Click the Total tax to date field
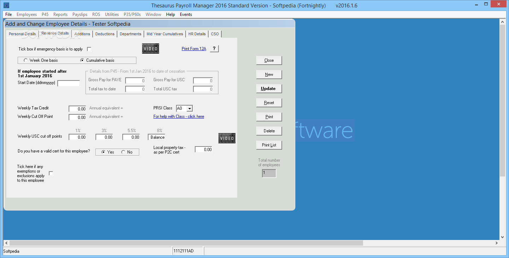This screenshot has width=509, height=258. (x=135, y=89)
